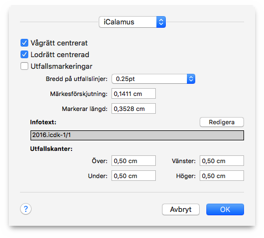Click the 0.25pt dropdown stepper arrows

click(x=191, y=79)
